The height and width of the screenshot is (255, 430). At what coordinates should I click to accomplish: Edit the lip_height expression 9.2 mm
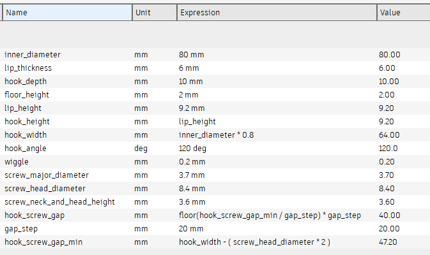tap(192, 108)
